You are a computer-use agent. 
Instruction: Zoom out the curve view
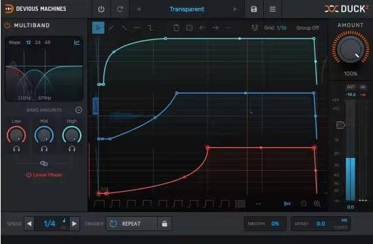[x=304, y=203]
